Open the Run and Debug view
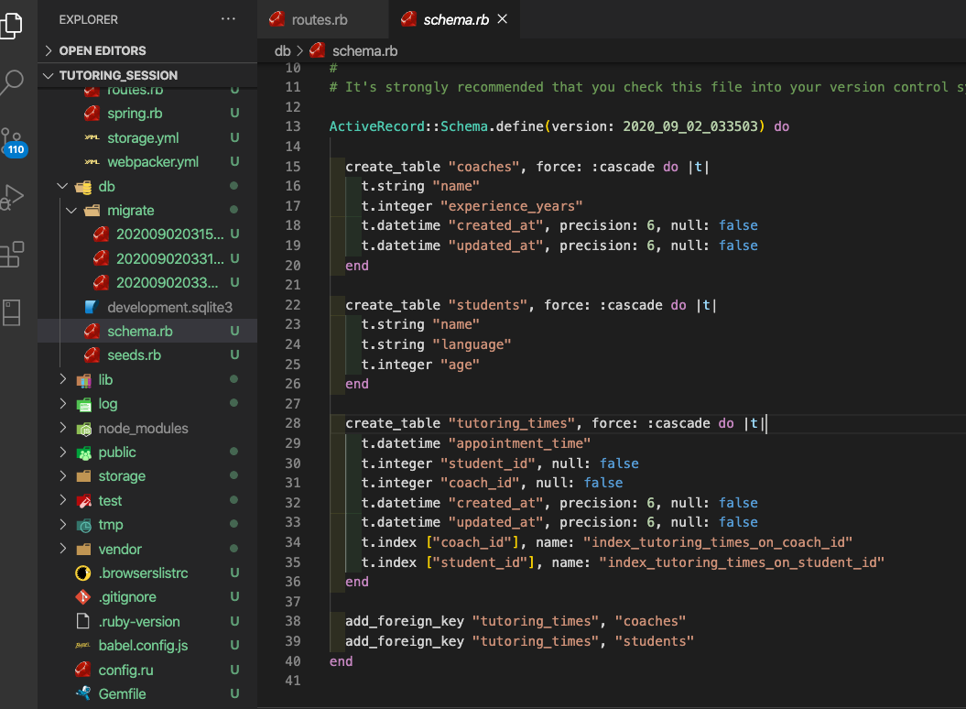Screen dimensions: 966x709 (15, 197)
